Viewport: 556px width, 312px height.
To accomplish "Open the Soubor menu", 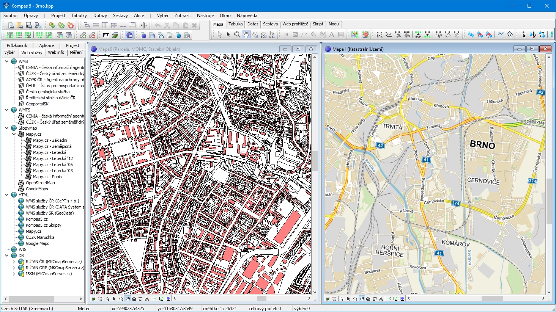I will pos(11,16).
